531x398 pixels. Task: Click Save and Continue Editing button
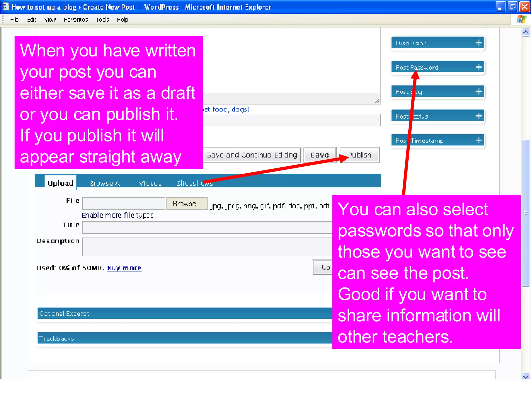pos(252,155)
